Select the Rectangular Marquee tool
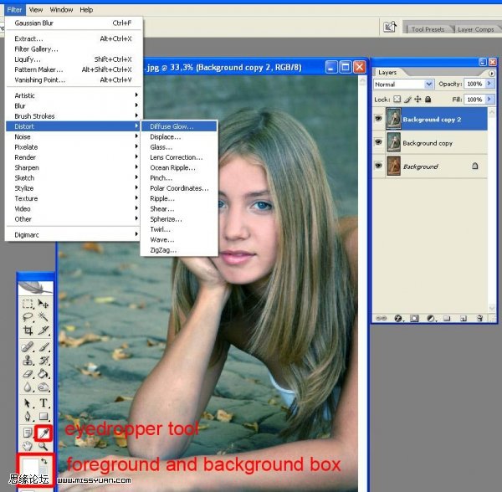The width and height of the screenshot is (502, 492). click(x=28, y=303)
